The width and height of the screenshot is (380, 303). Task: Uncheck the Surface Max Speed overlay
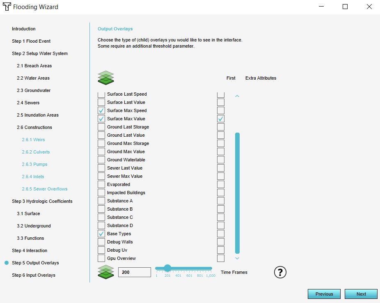[101, 110]
